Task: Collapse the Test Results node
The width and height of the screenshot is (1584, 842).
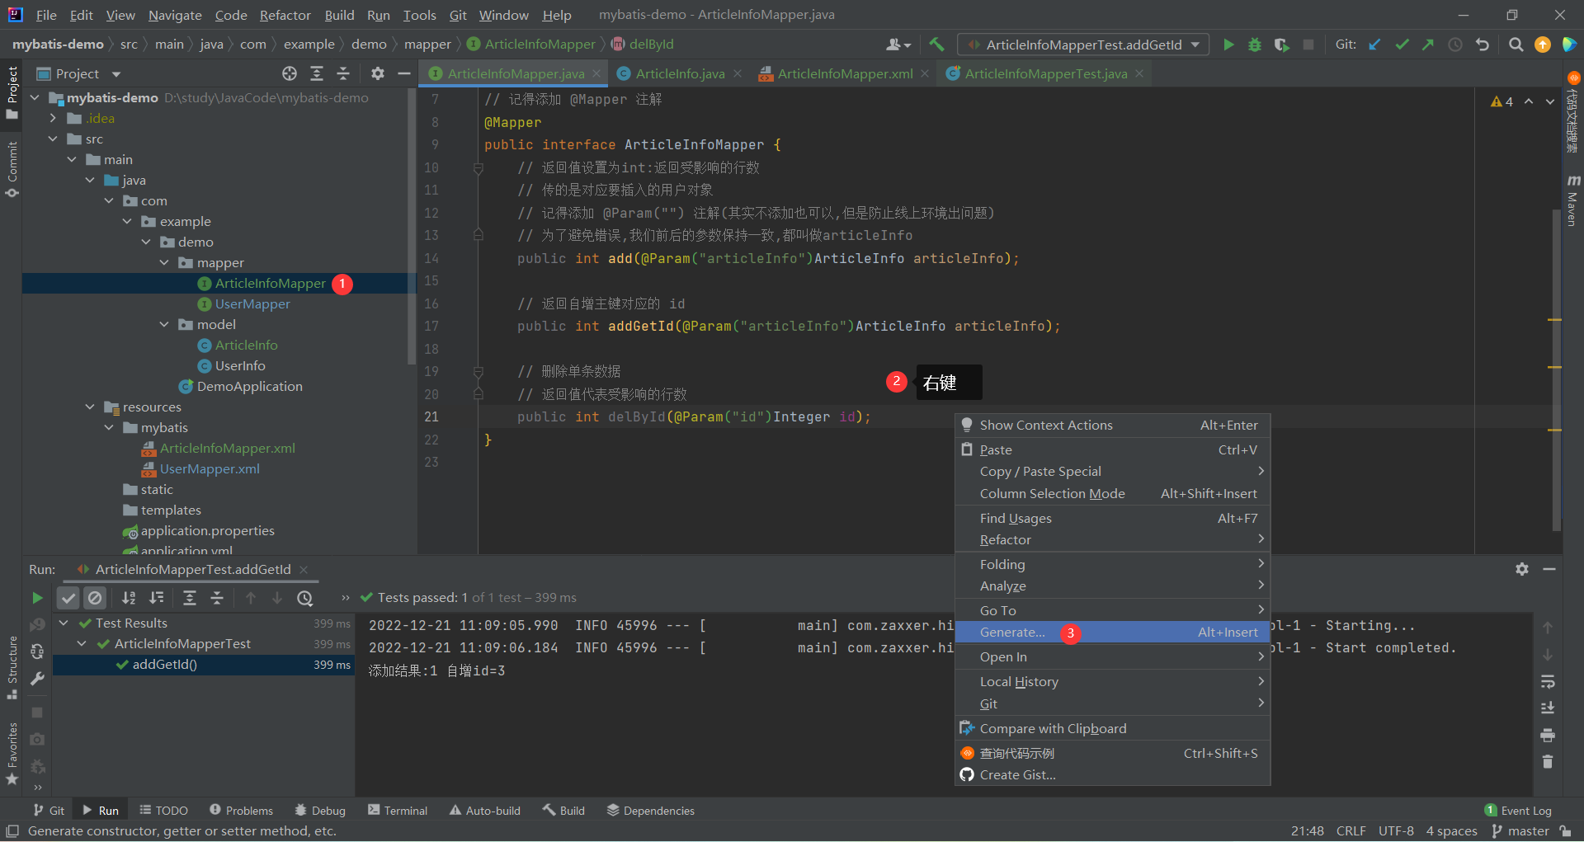Action: (x=64, y=623)
